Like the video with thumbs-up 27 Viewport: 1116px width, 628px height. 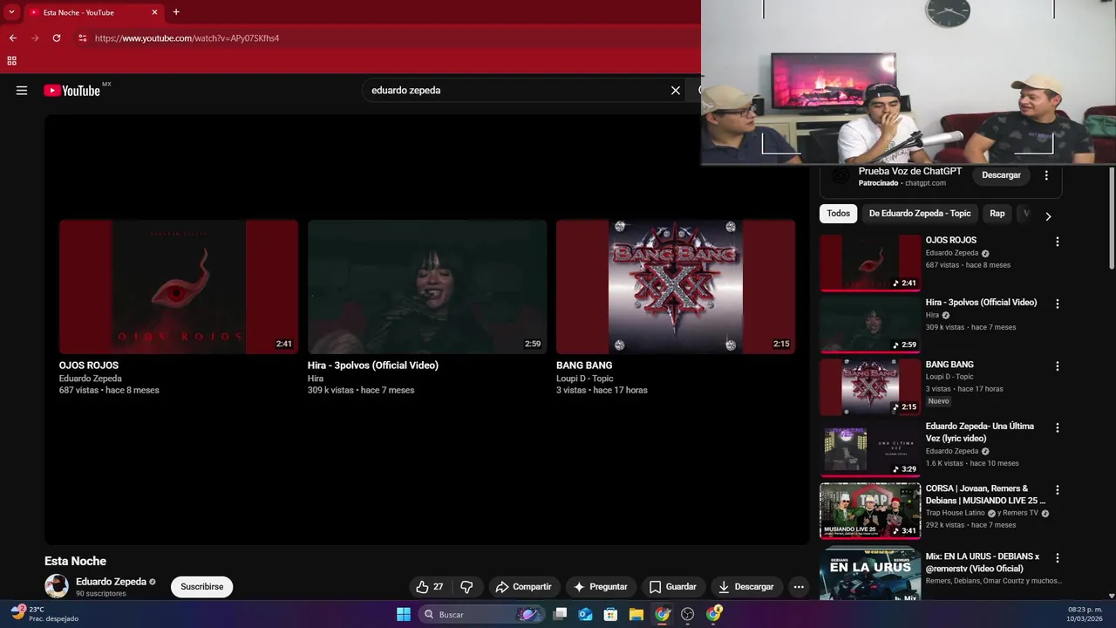pos(430,587)
